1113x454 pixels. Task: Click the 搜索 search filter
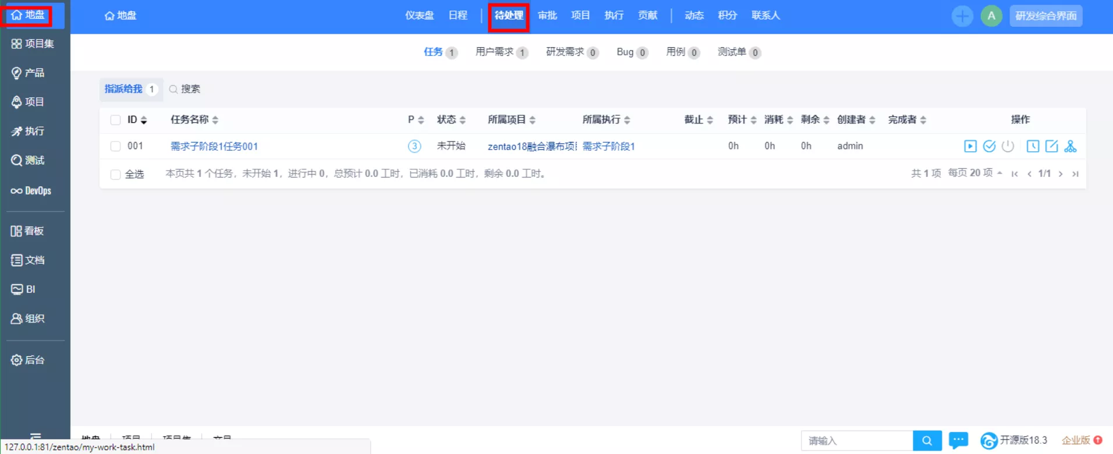[185, 89]
